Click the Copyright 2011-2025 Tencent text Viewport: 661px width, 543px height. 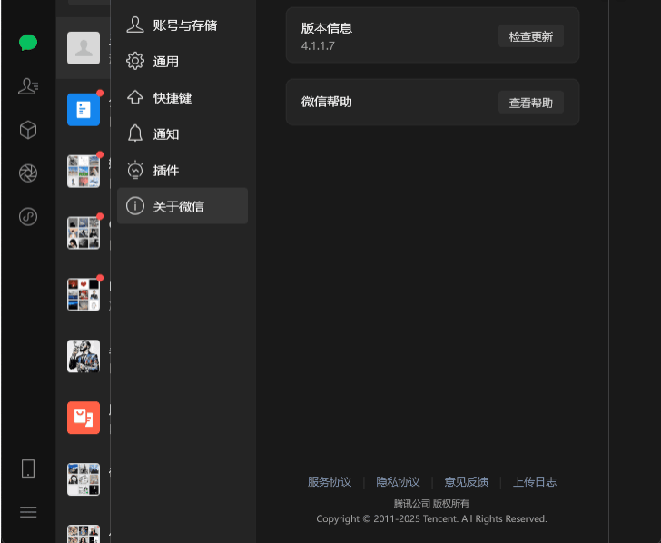pyautogui.click(x=431, y=519)
